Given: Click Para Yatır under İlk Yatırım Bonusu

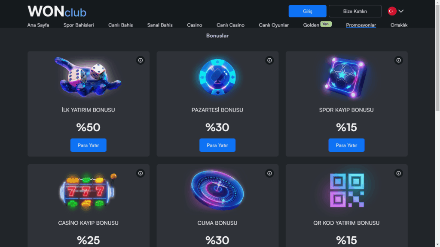Looking at the screenshot, I should point(89,145).
